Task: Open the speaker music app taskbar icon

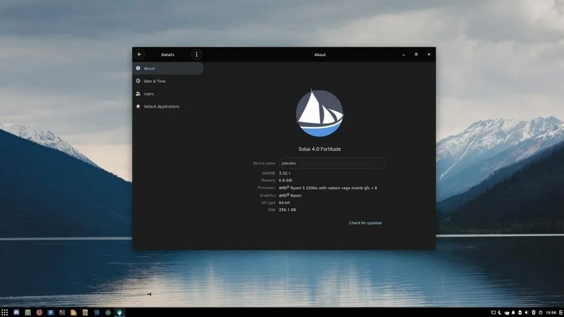Action: 85,312
